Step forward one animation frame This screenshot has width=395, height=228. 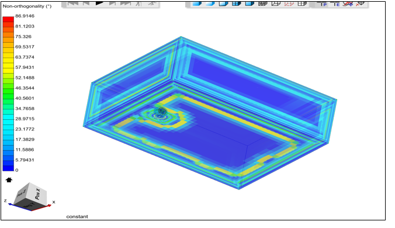click(112, 3)
